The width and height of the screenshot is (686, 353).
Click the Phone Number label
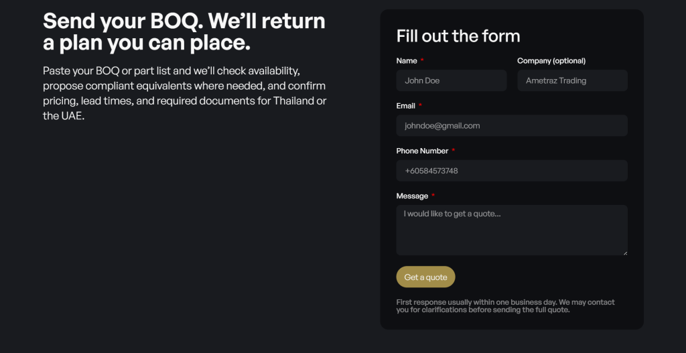pyautogui.click(x=422, y=151)
